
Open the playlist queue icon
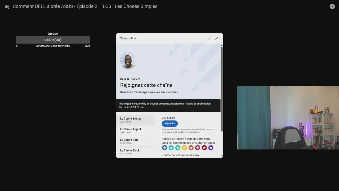coord(7,7)
